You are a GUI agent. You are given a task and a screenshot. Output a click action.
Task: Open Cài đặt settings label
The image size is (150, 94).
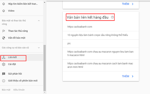(12, 64)
